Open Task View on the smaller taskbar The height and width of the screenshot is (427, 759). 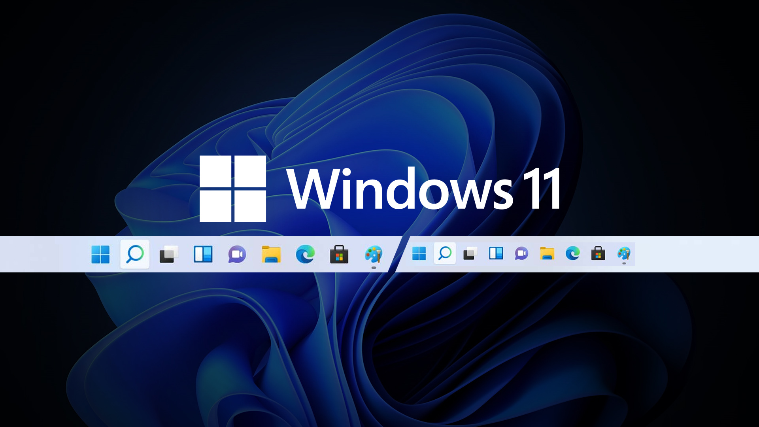tap(470, 253)
